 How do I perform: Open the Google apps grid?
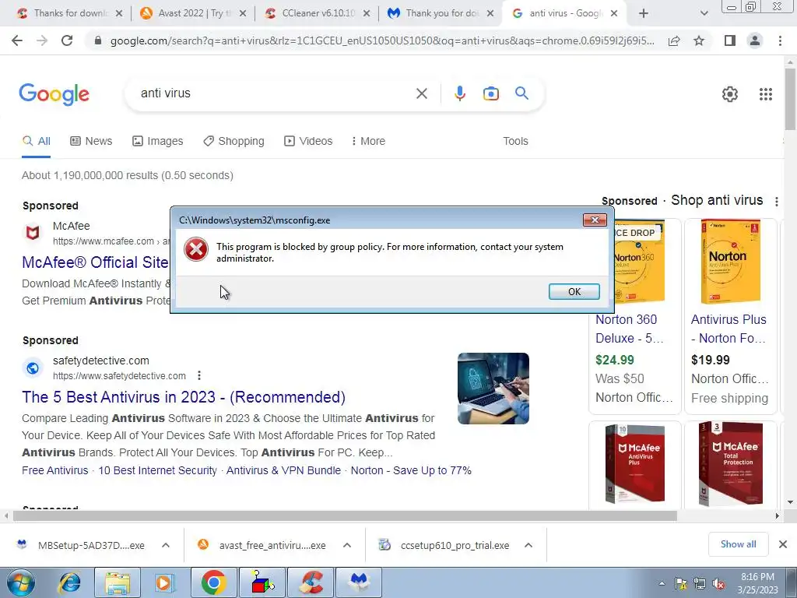[x=766, y=94]
